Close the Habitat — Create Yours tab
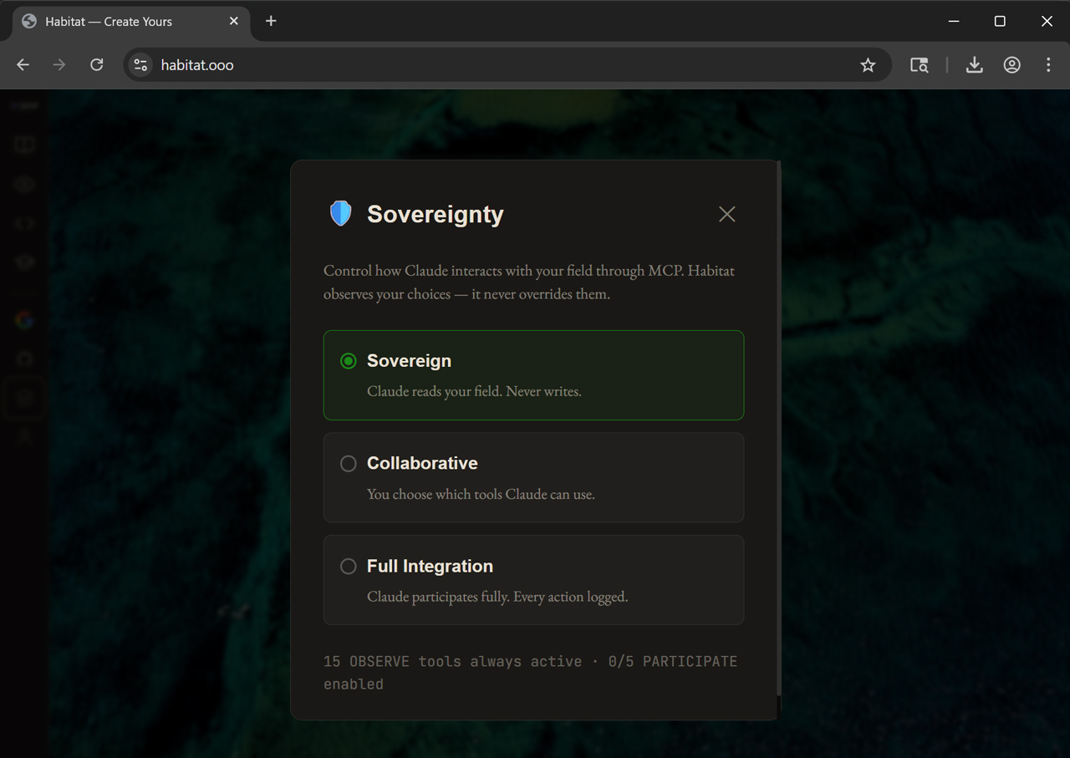The height and width of the screenshot is (758, 1070). [x=234, y=21]
